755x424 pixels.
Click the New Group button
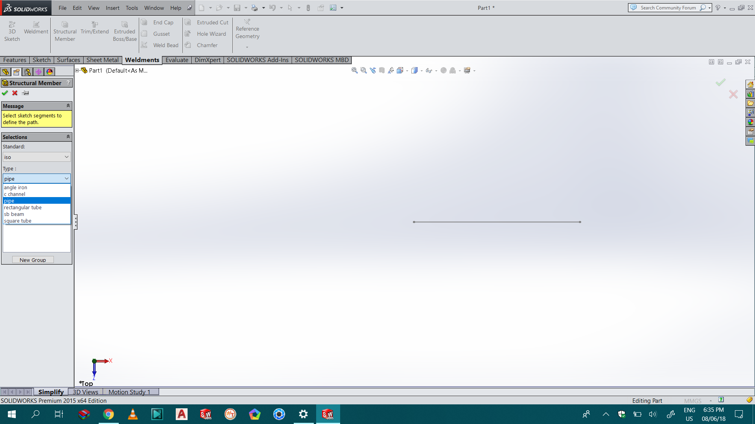(x=33, y=260)
